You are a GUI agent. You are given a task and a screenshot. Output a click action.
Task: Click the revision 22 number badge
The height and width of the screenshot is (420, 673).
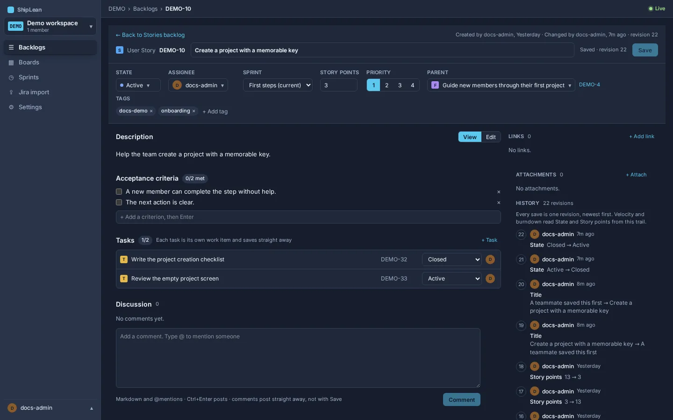[521, 235]
